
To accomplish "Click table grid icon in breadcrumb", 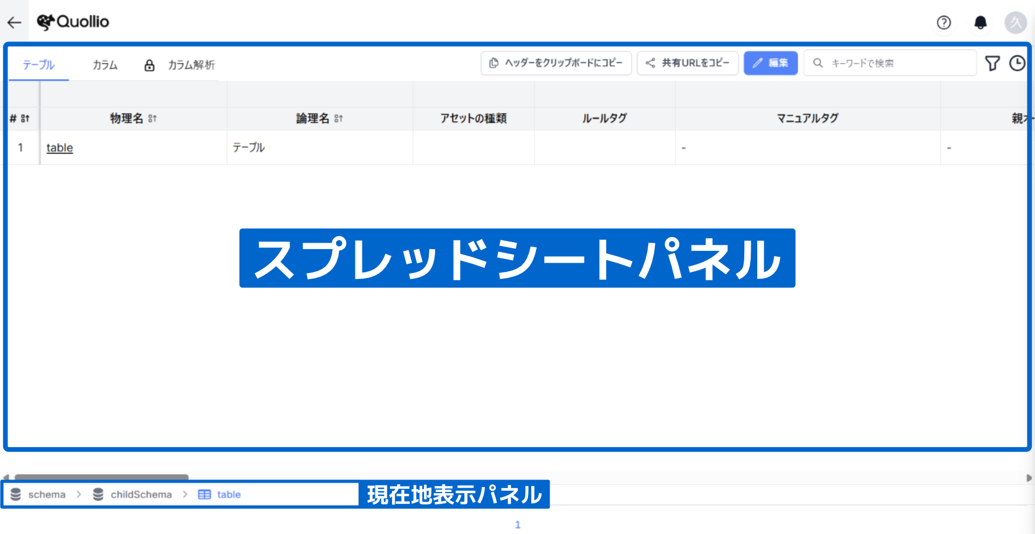I will 204,495.
